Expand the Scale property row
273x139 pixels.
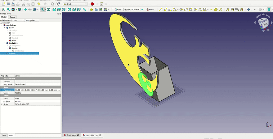click(2, 104)
